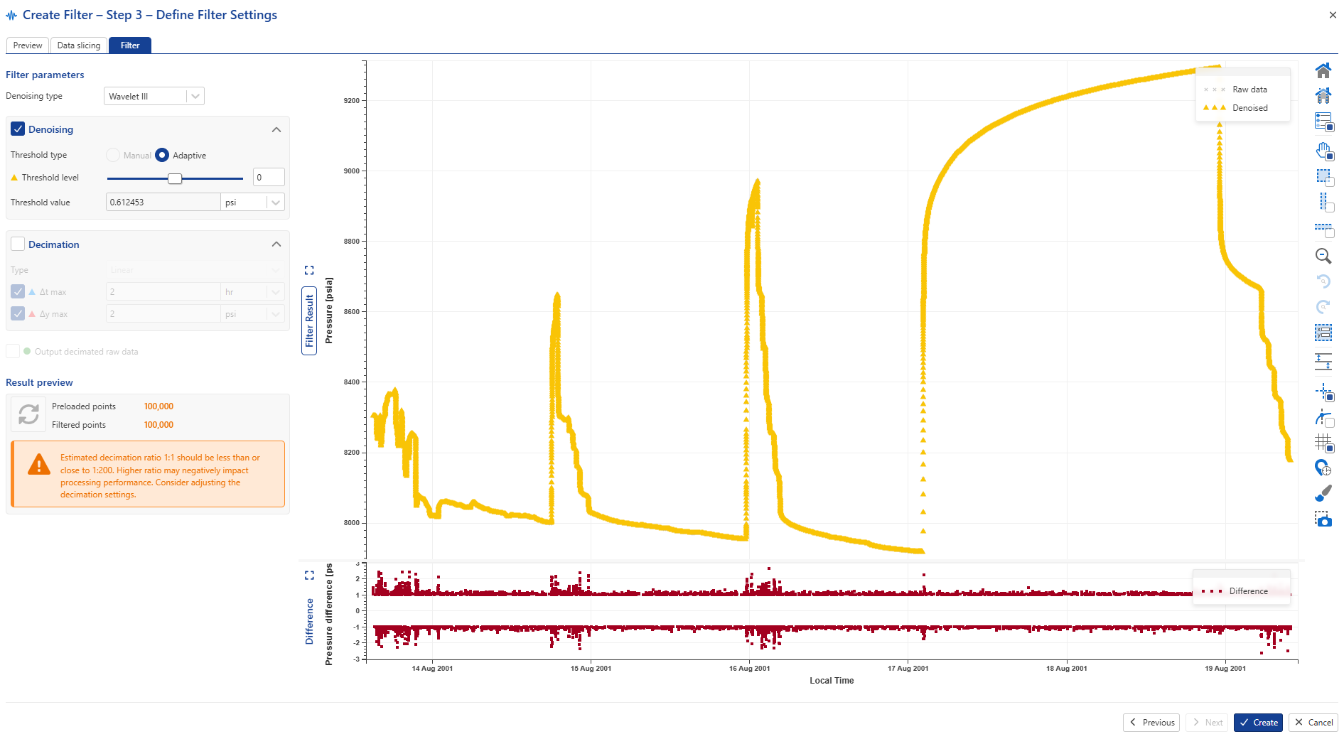Toggle the crosshair cursor tool

pyautogui.click(x=1323, y=392)
